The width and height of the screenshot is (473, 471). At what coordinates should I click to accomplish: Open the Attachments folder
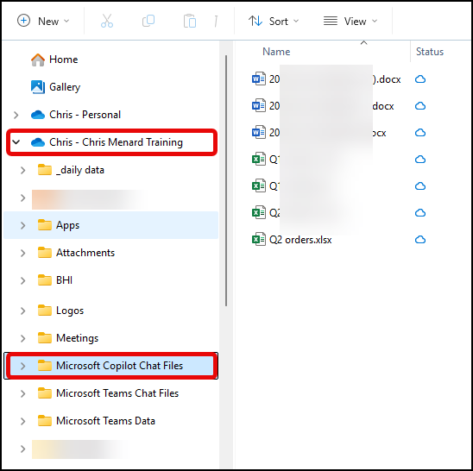pyautogui.click(x=85, y=253)
